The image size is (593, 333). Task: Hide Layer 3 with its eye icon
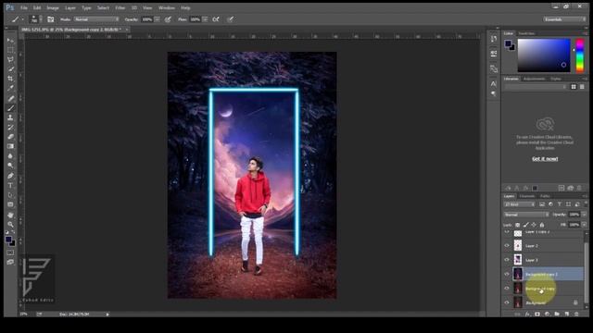click(x=507, y=260)
